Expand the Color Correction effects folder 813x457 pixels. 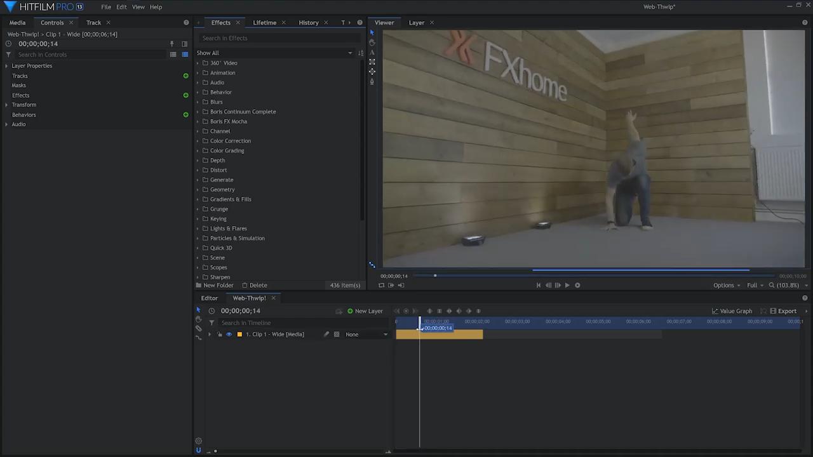(x=198, y=141)
